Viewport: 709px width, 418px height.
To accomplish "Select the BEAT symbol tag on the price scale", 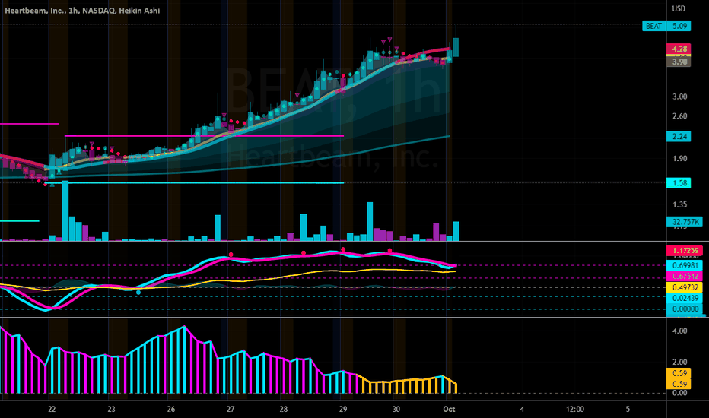I will [x=653, y=26].
